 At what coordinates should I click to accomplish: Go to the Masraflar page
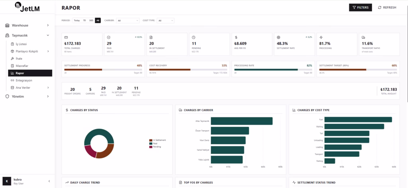[x=22, y=66]
